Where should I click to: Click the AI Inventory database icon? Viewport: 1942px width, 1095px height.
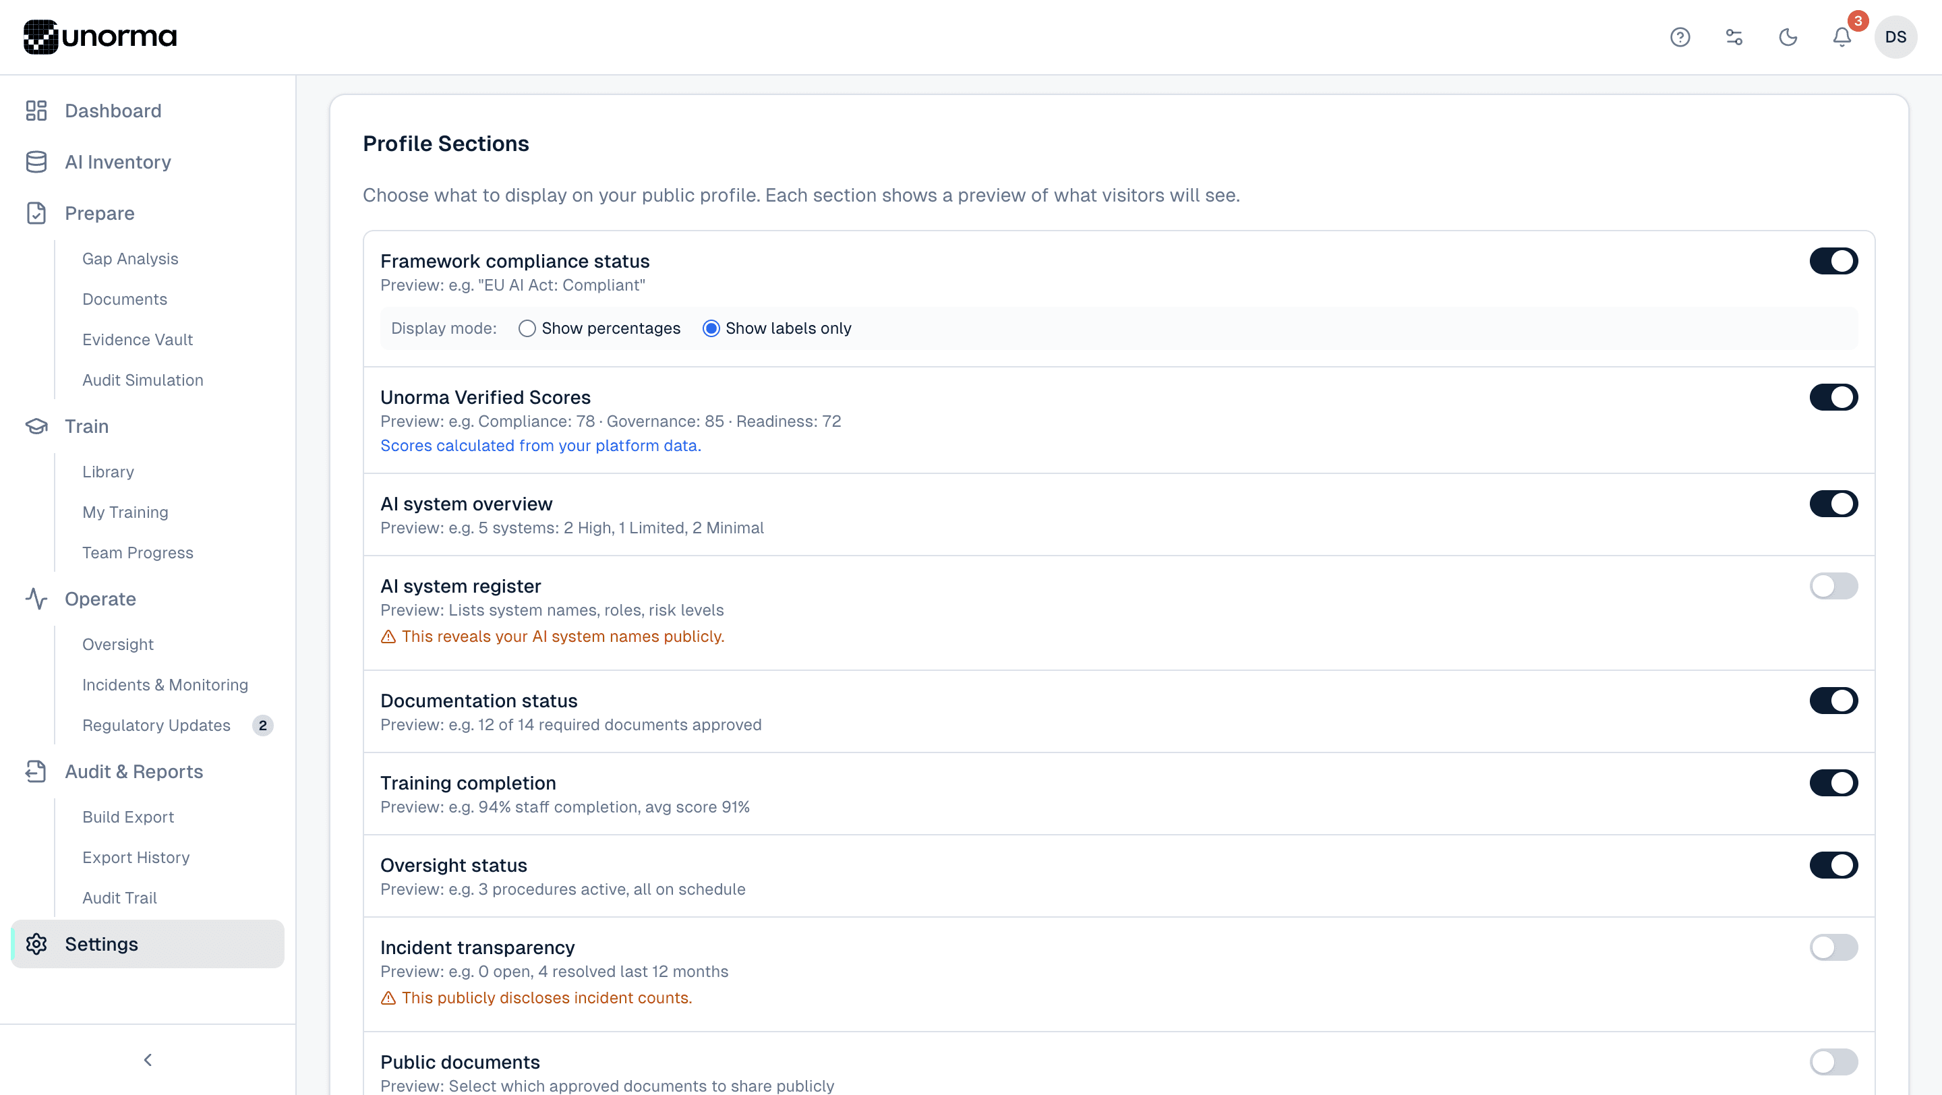(36, 162)
